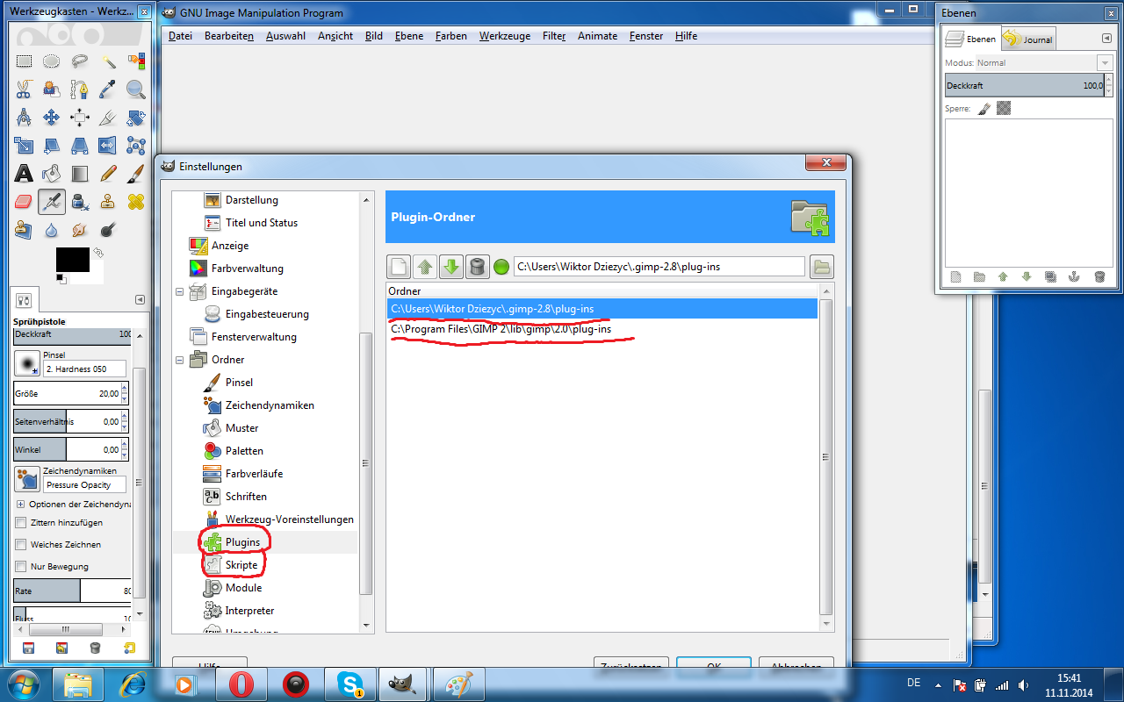Viewport: 1124px width, 702px height.
Task: Collapse the Ordner tree node
Action: coord(180,360)
